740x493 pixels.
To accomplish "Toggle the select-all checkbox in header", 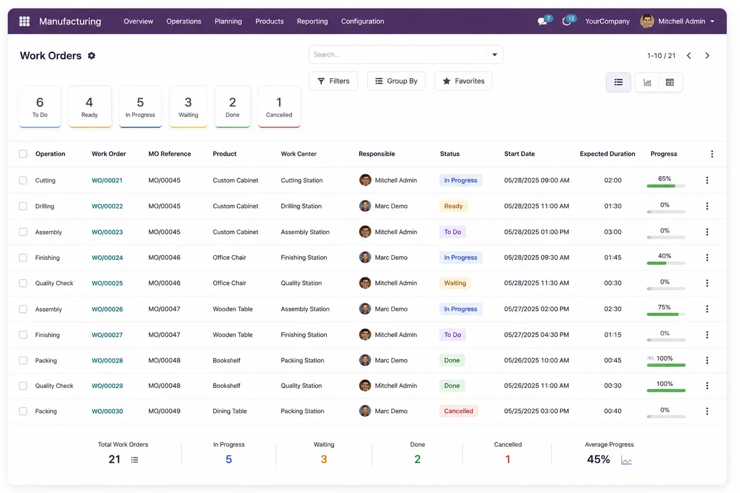I will (23, 154).
